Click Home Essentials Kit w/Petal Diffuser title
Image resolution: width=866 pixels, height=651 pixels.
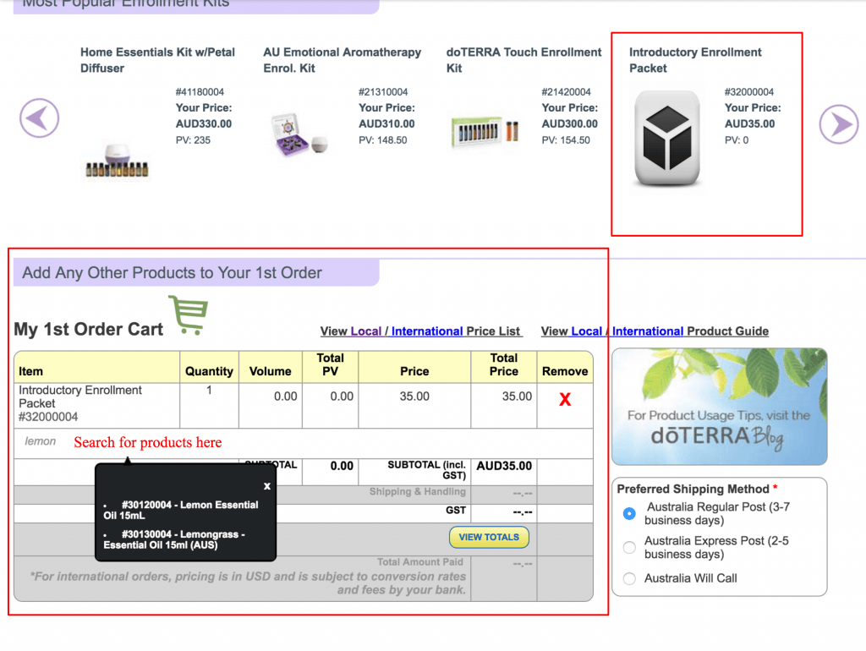157,60
